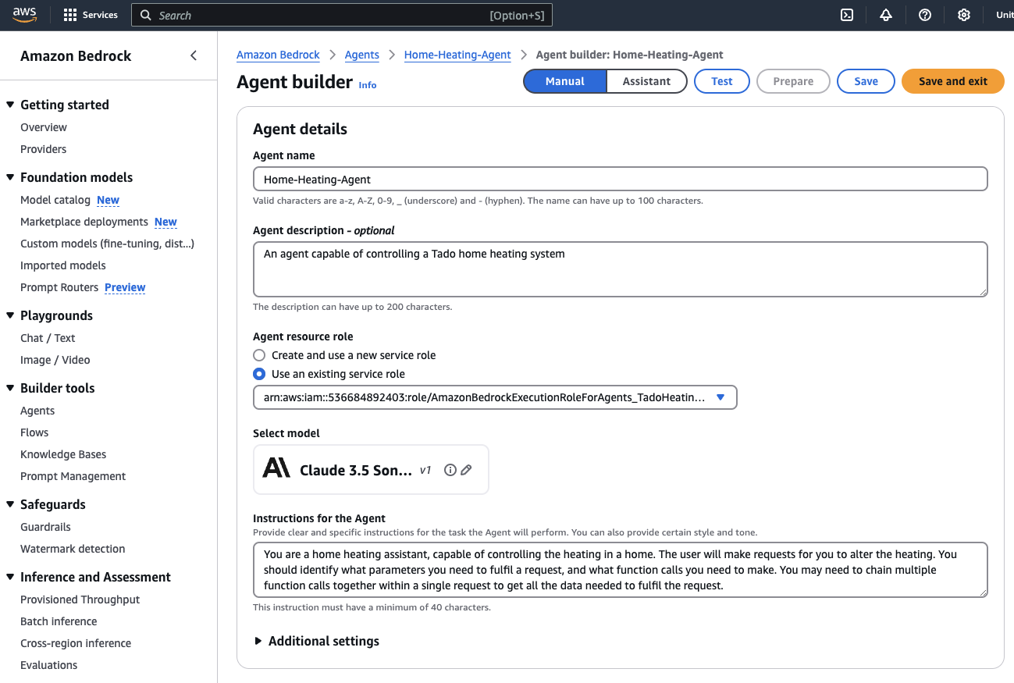1014x683 pixels.
Task: Collapse the Getting started section
Action: point(10,105)
